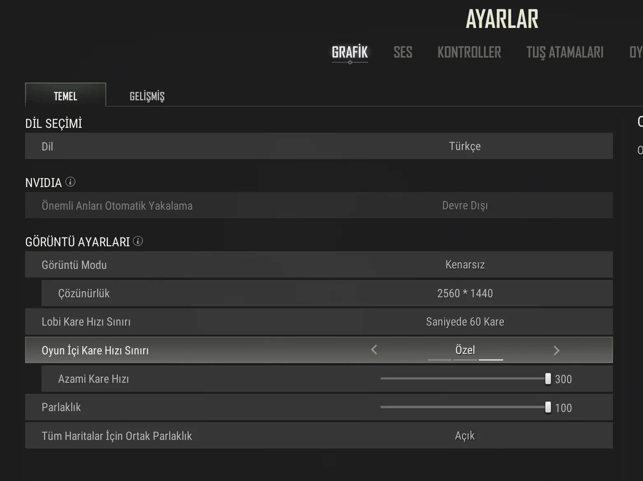Toggle Tüm Haritalar İçin Ortak Parlaklık
The image size is (643, 481).
click(x=465, y=436)
